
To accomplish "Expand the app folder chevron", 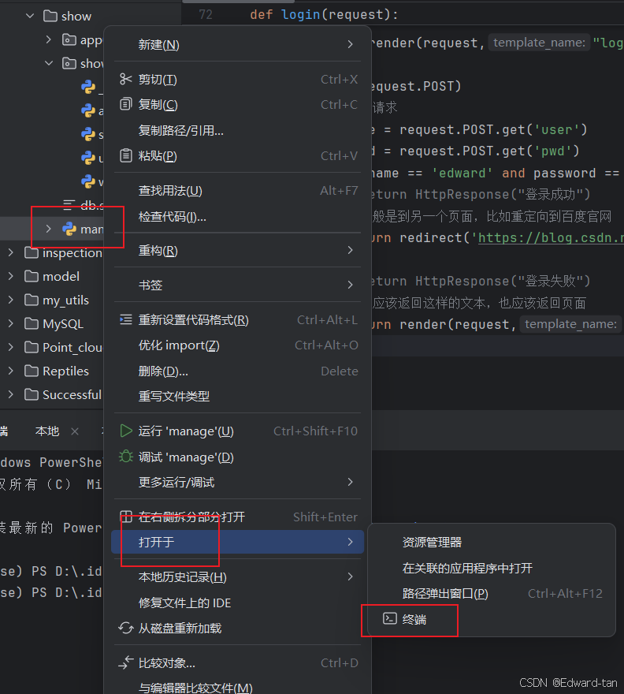I will click(x=49, y=40).
